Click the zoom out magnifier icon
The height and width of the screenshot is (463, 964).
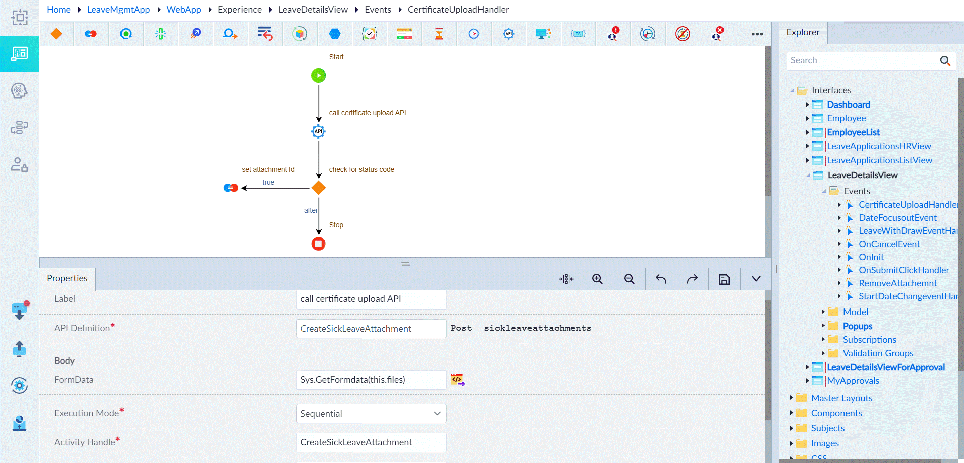629,279
